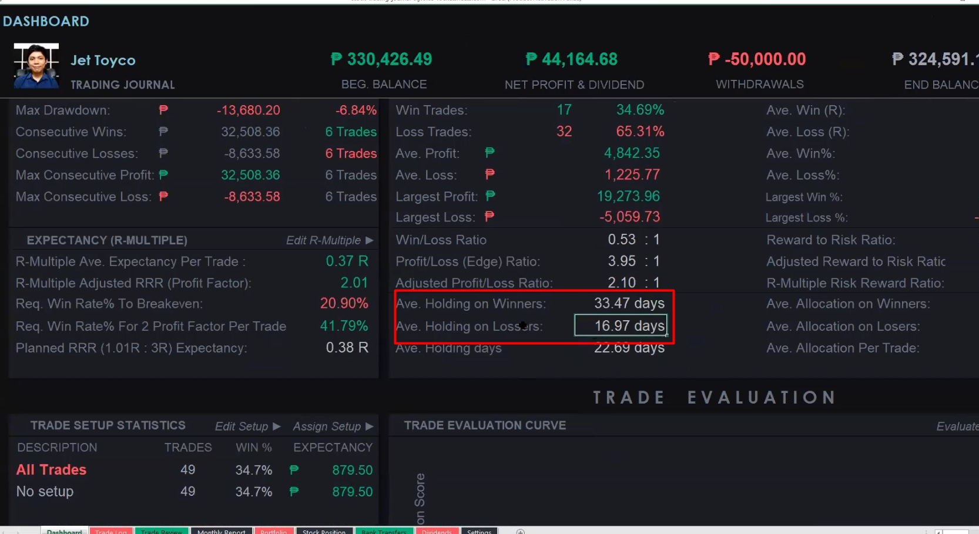This screenshot has height=534, width=979.
Task: Go to the Monthly Report sheet tab
Action: 222,531
